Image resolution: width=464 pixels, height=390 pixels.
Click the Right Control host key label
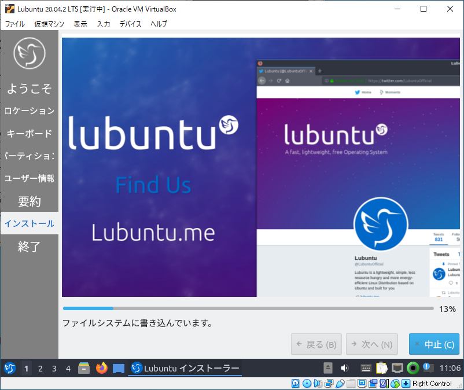[432, 384]
